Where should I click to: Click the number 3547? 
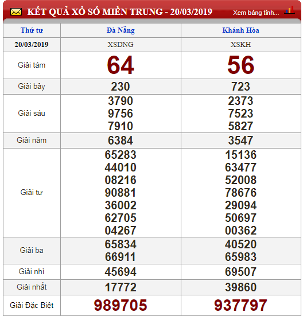(x=240, y=141)
